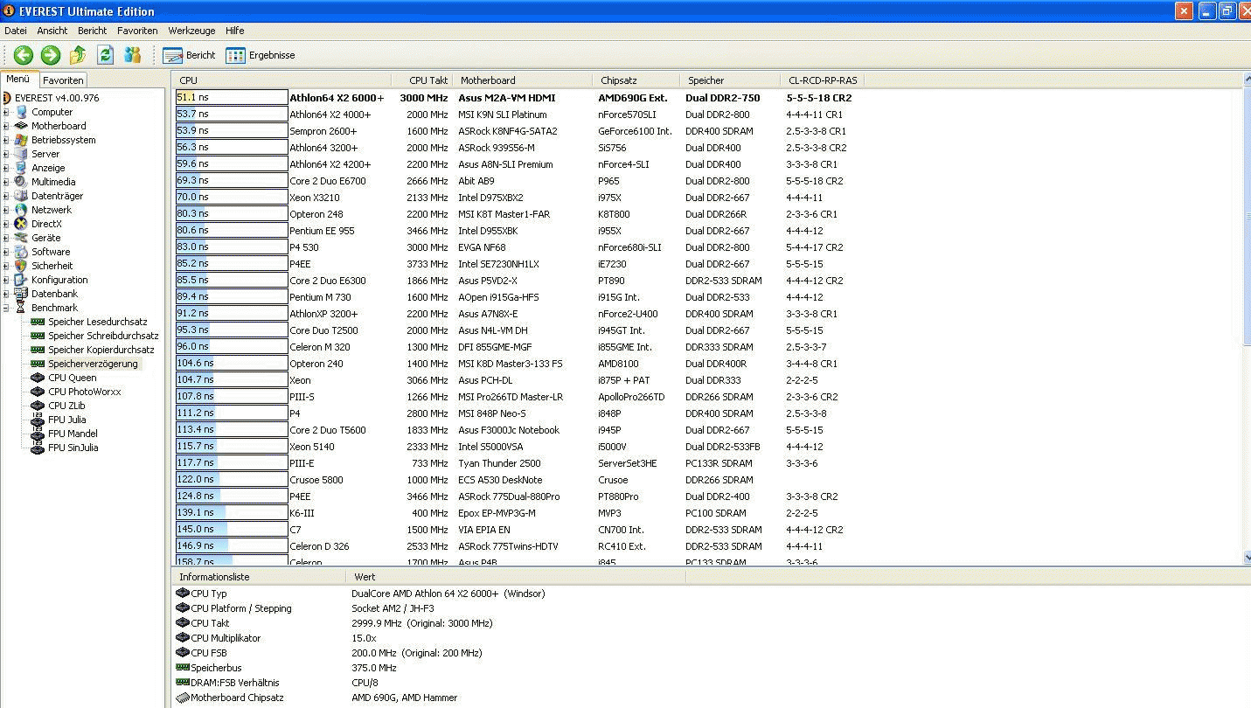Open Speicher Schreibdurchsatz benchmark
The height and width of the screenshot is (708, 1251).
[x=103, y=336]
